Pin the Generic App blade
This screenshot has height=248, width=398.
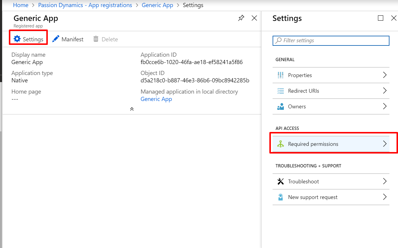(241, 18)
